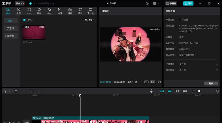Show info for 自由层级 free layer
The height and width of the screenshot is (123, 222).
(x=217, y=70)
